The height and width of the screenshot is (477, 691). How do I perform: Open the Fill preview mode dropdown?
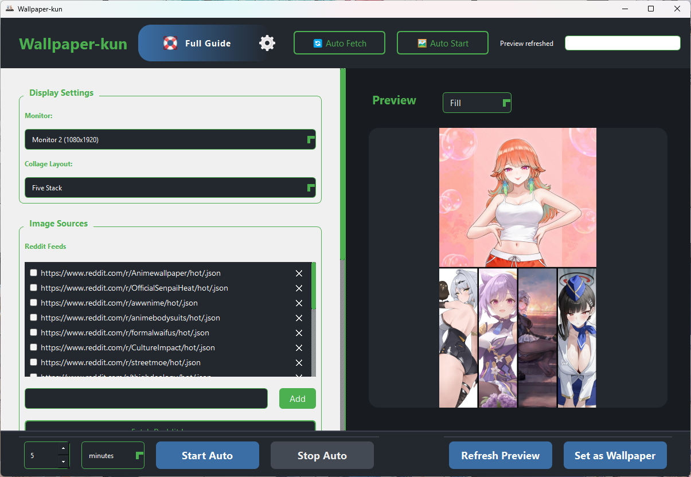pyautogui.click(x=477, y=103)
